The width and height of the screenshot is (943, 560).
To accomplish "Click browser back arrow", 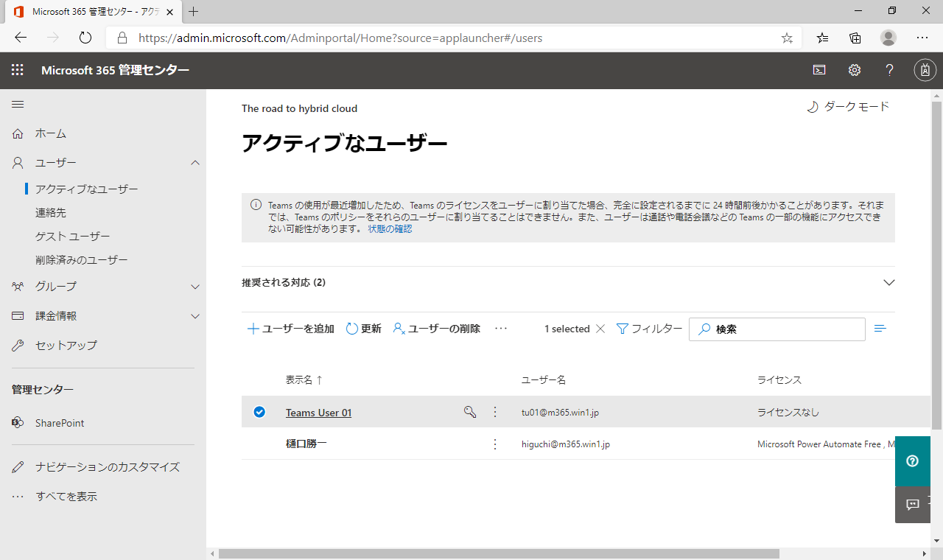I will (21, 38).
